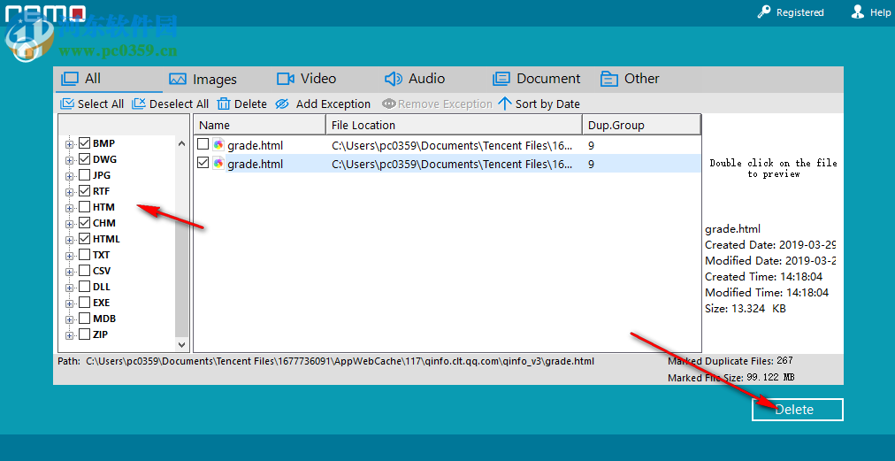Check the ZIP file type checkbox
The image size is (895, 461).
point(84,334)
